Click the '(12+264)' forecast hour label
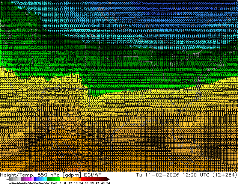 [225, 175]
